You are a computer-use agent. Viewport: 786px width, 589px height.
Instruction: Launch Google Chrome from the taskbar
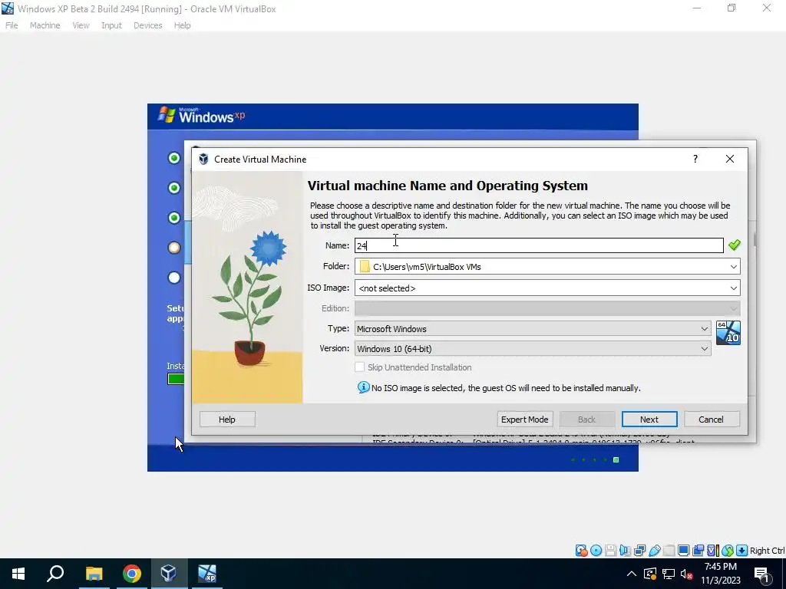(x=131, y=574)
